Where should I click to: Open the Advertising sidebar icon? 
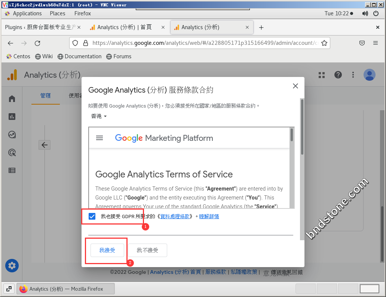(x=12, y=152)
